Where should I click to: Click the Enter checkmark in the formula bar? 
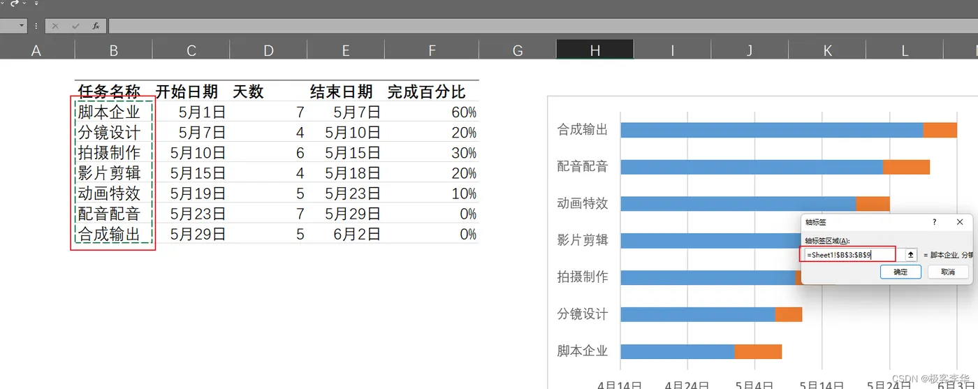pos(75,26)
